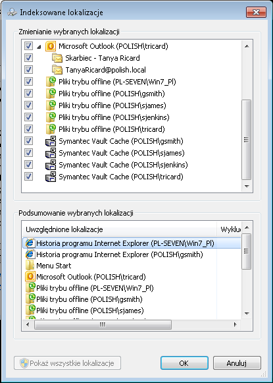Click the Anuluj button
This screenshot has height=383, width=273.
click(x=237, y=363)
